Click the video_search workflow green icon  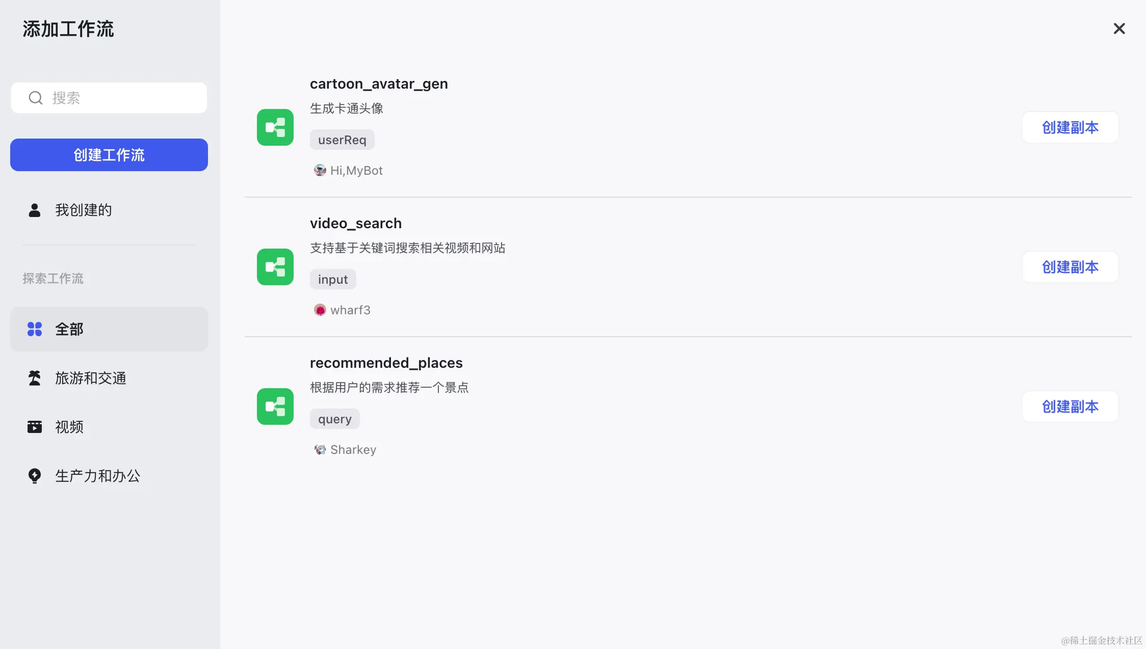(x=275, y=267)
